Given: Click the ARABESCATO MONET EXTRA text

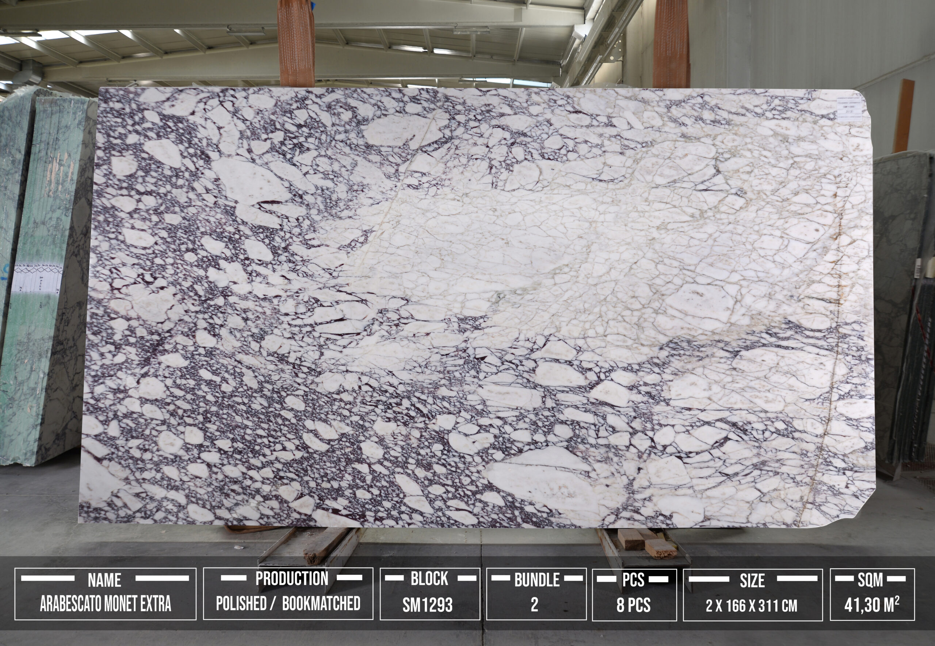Looking at the screenshot, I should coord(106,604).
